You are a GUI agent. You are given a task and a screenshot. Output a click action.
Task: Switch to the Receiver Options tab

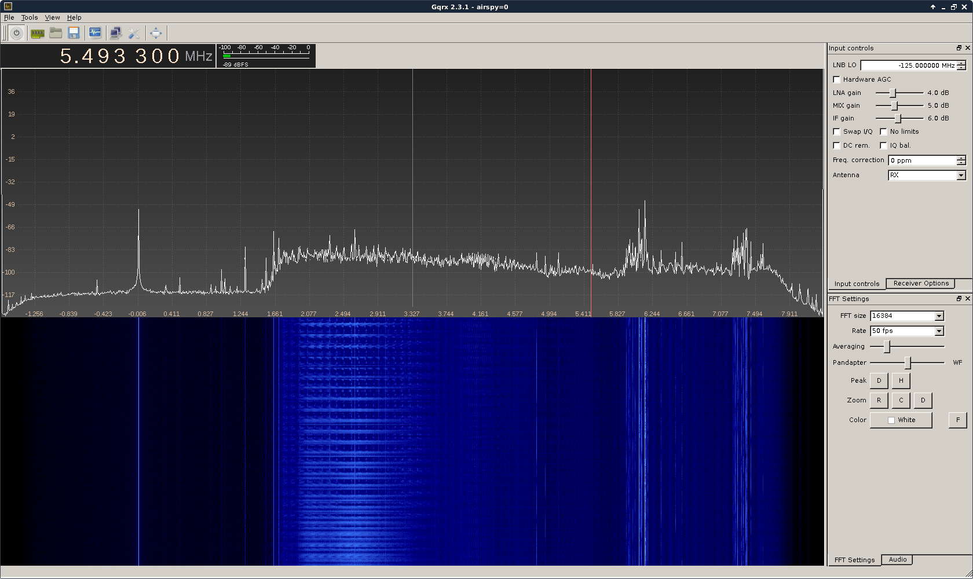(921, 283)
